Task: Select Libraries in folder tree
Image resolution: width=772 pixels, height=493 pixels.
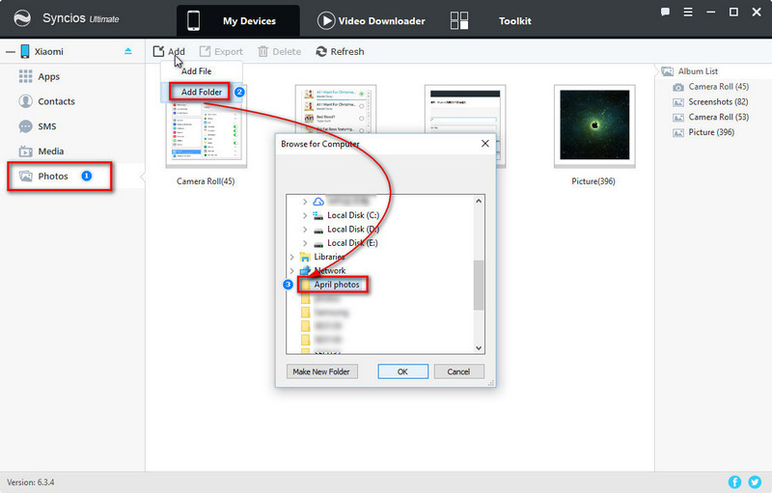Action: [329, 257]
